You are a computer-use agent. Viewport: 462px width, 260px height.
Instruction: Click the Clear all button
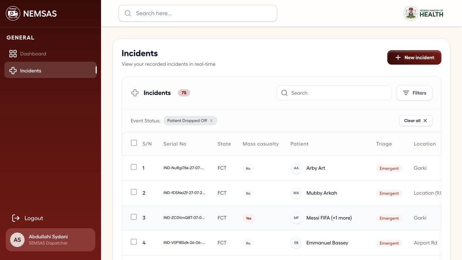416,121
